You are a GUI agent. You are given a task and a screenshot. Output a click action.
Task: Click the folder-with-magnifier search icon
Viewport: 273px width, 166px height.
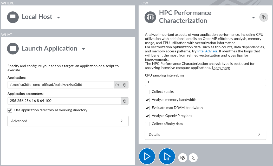click(x=183, y=158)
